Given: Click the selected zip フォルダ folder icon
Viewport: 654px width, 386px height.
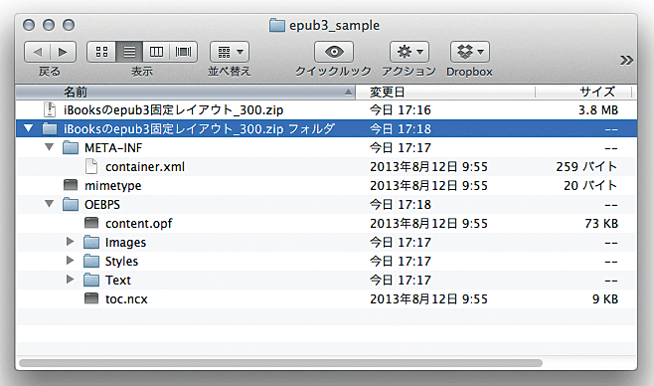Looking at the screenshot, I should click(50, 129).
